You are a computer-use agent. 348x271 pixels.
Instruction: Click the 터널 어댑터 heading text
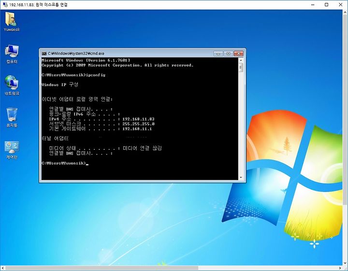[55, 138]
